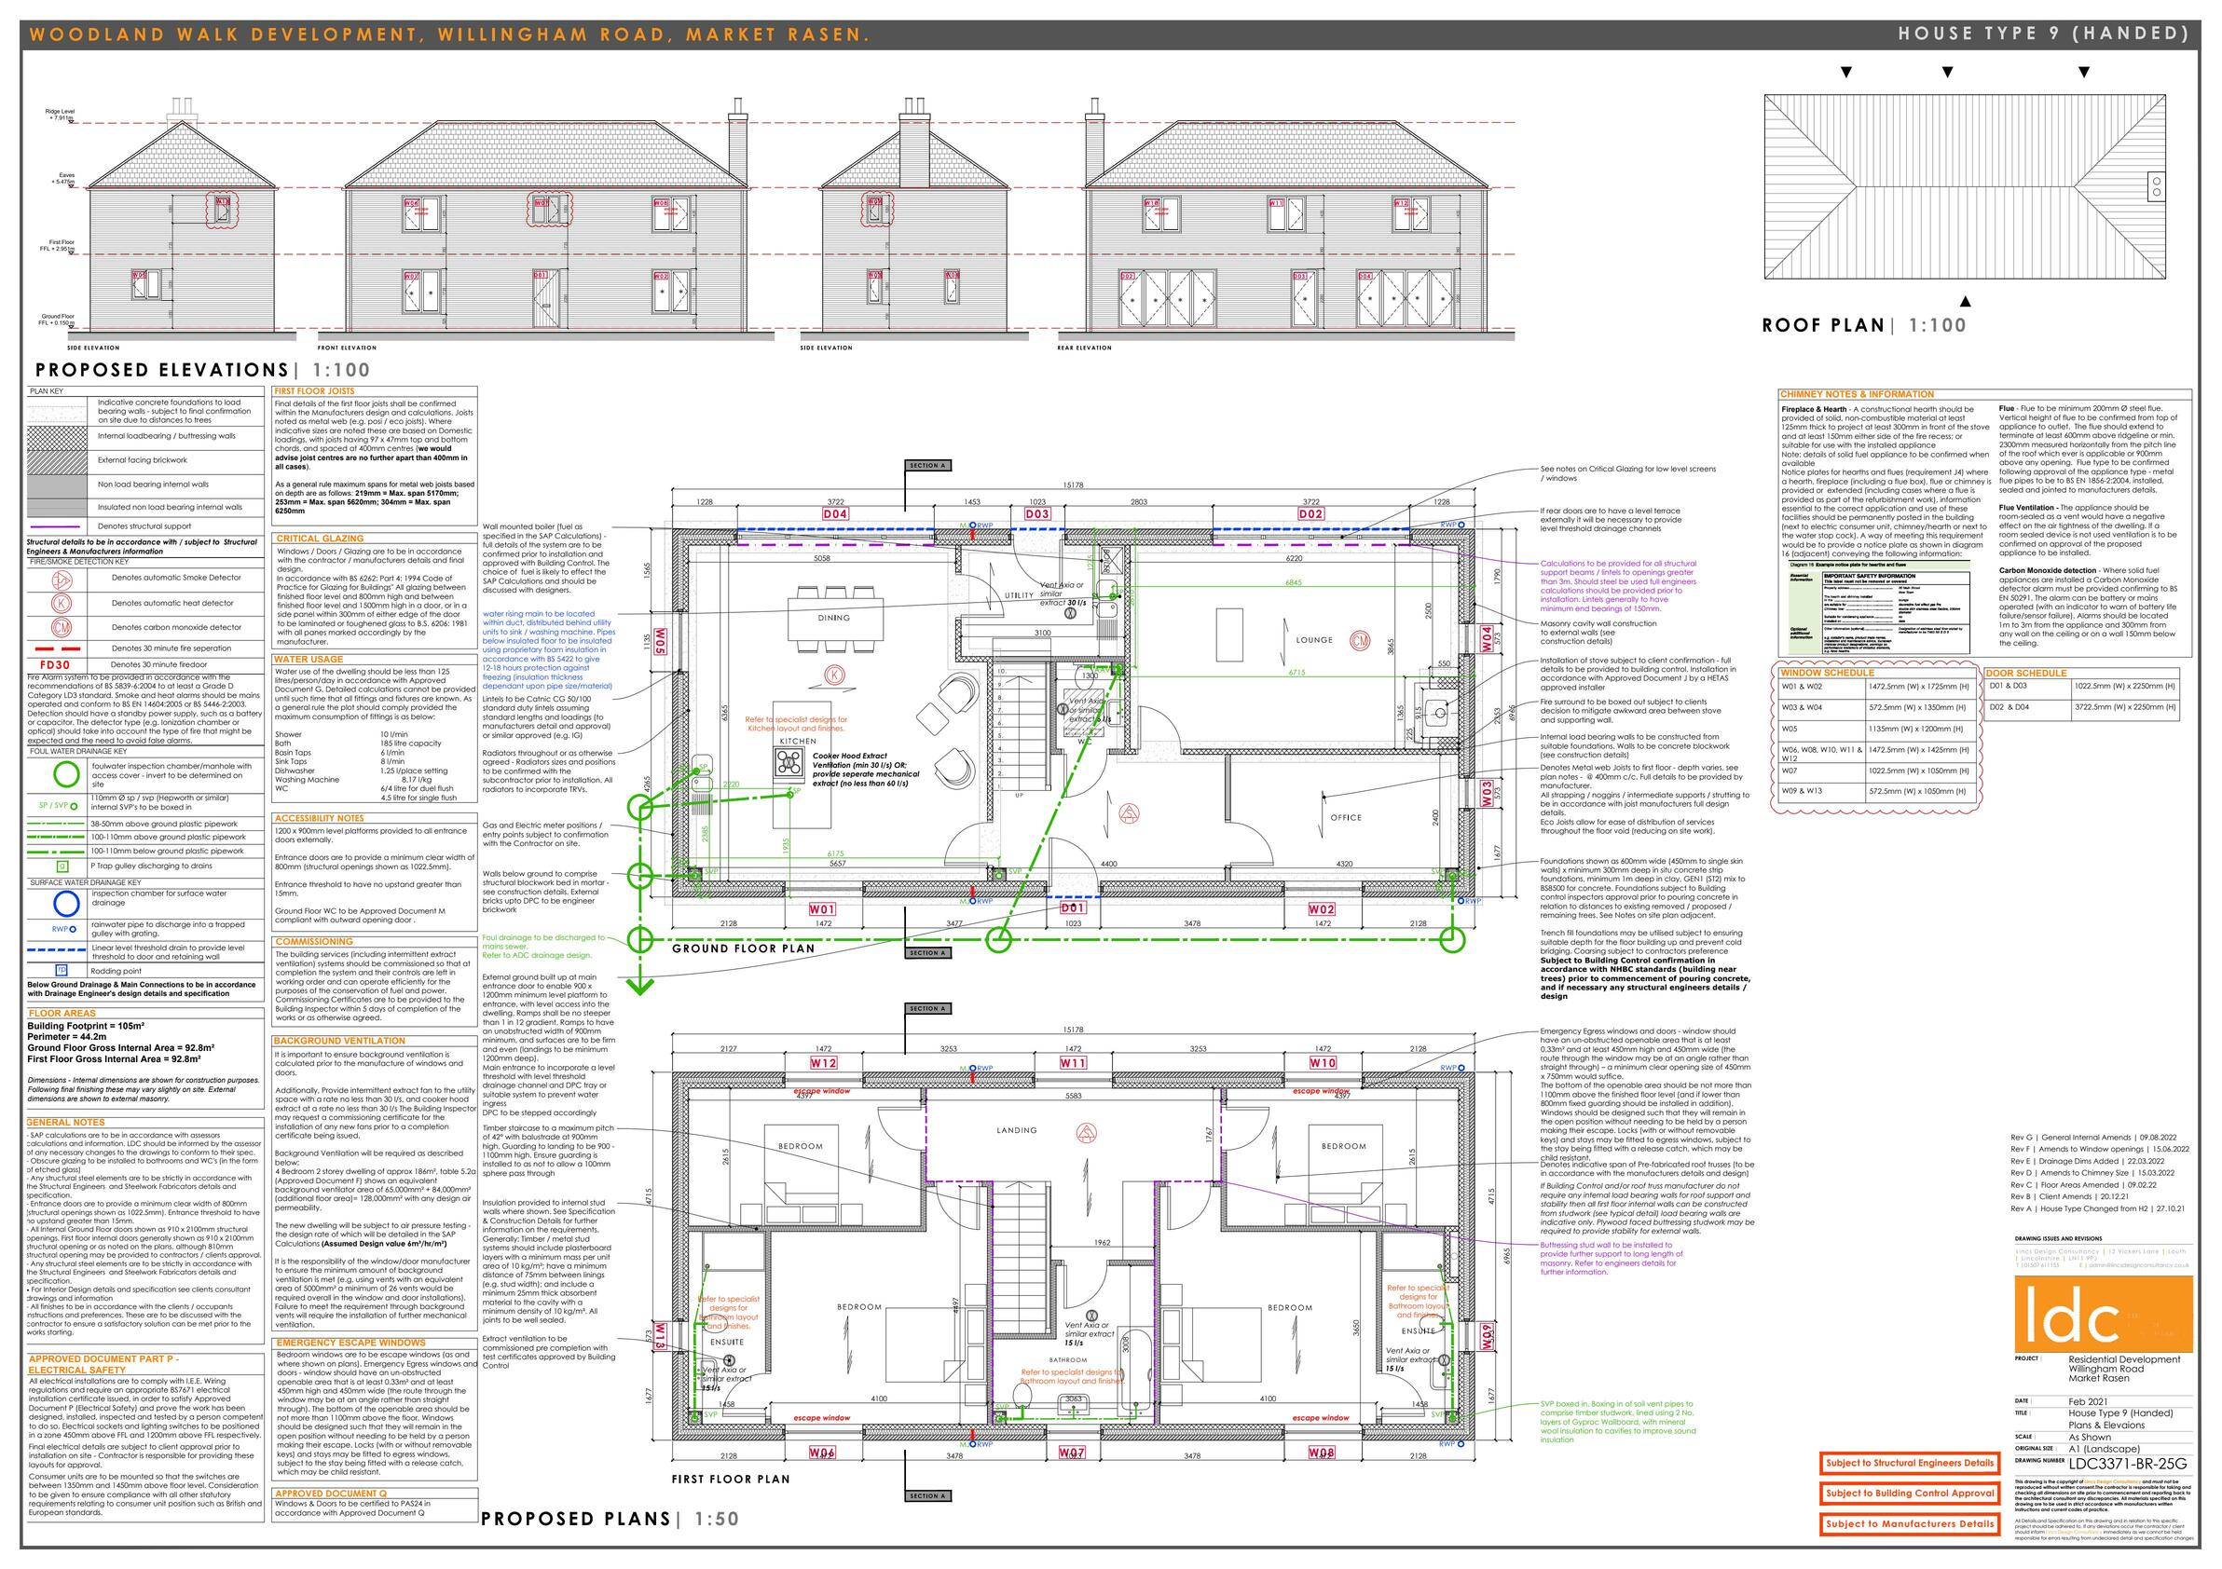Click the CRITICAL GLAZING section heading

tap(321, 538)
